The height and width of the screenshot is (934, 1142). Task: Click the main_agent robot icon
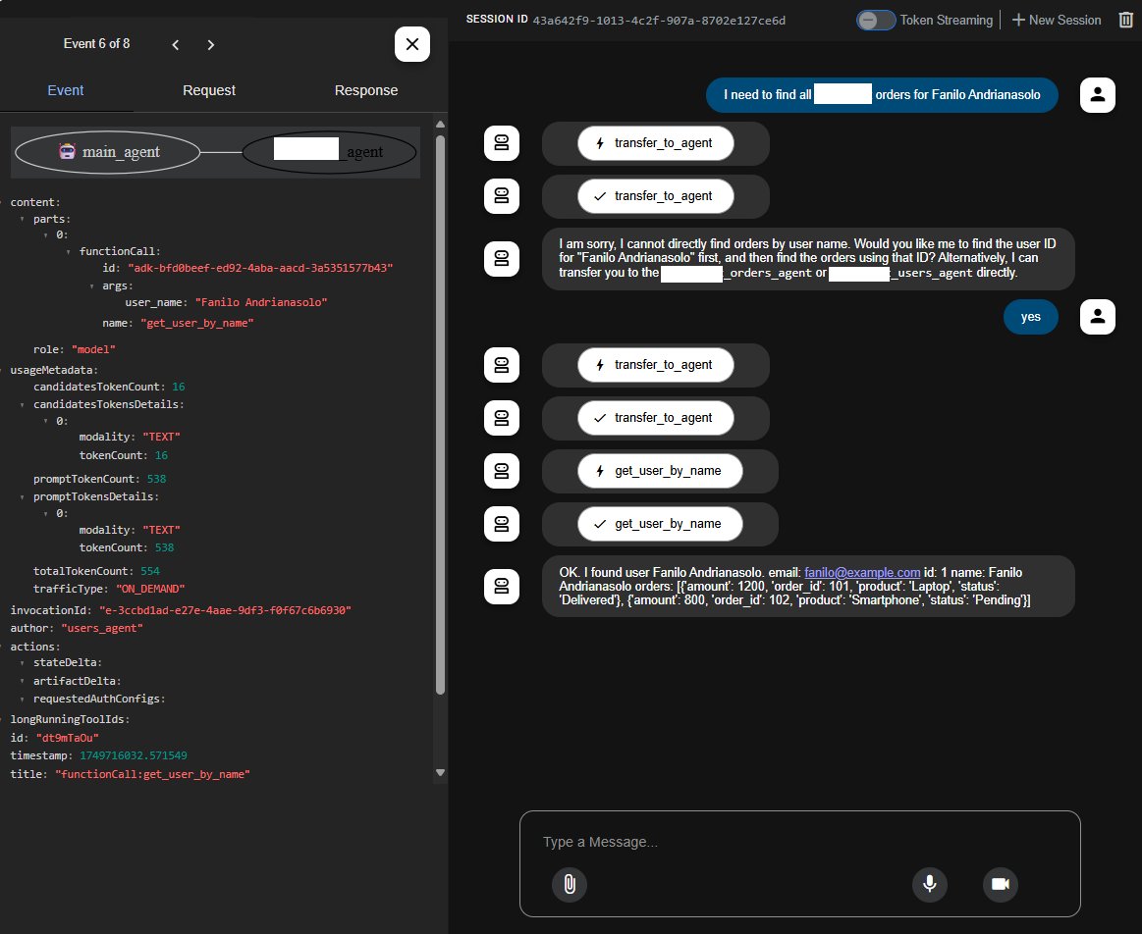tap(67, 150)
